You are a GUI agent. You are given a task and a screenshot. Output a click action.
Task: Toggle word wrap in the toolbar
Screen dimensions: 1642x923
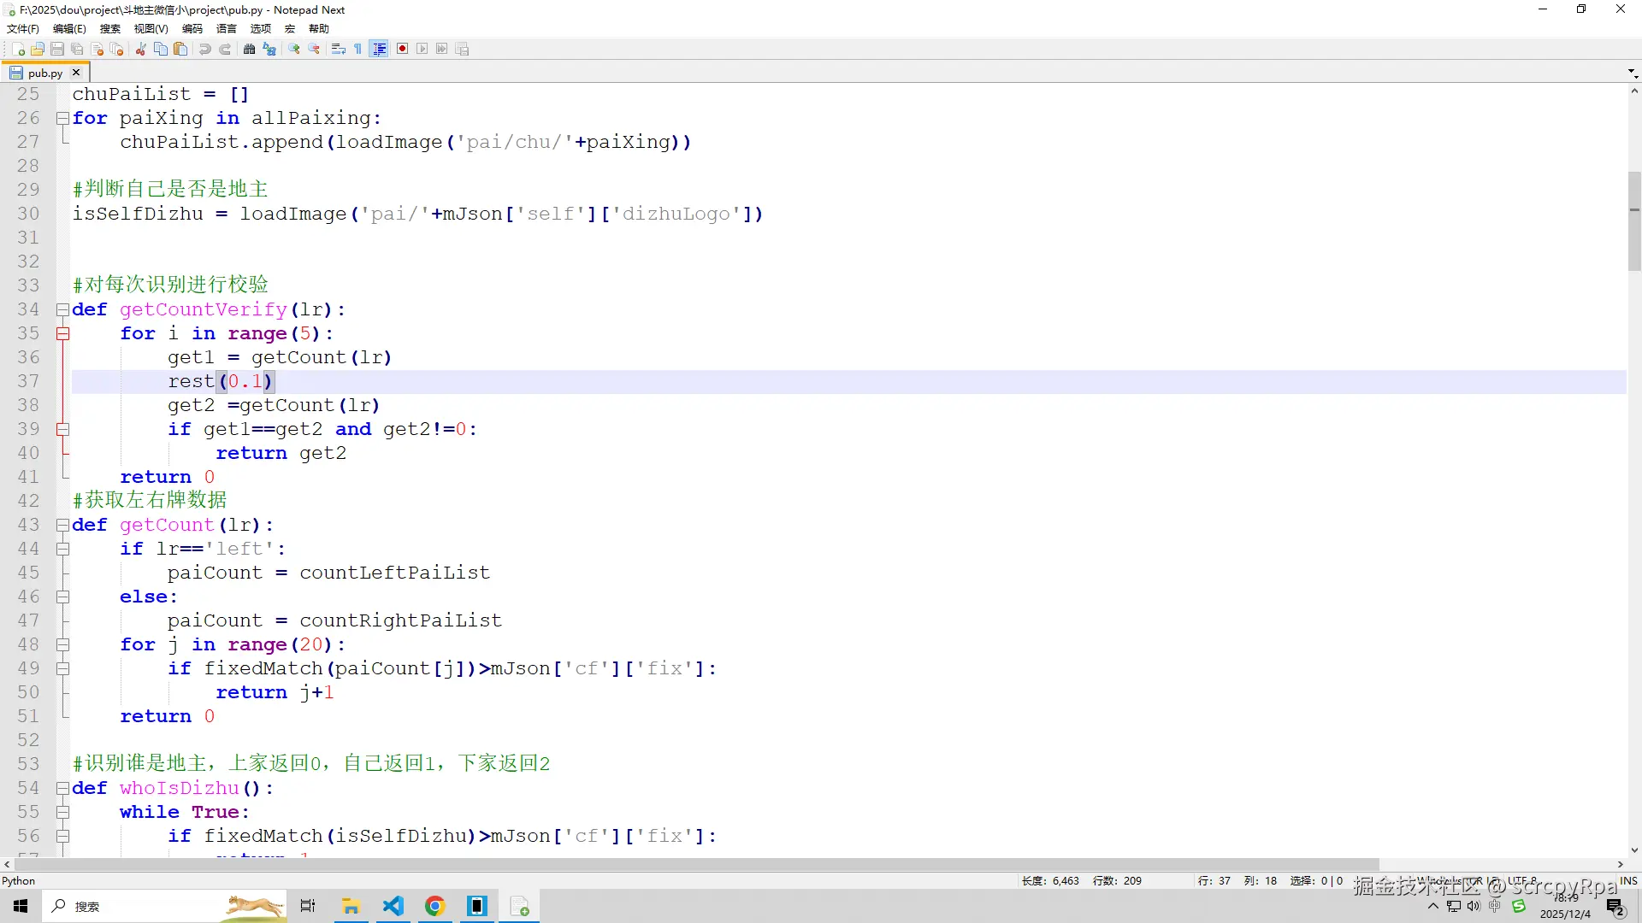coord(338,49)
